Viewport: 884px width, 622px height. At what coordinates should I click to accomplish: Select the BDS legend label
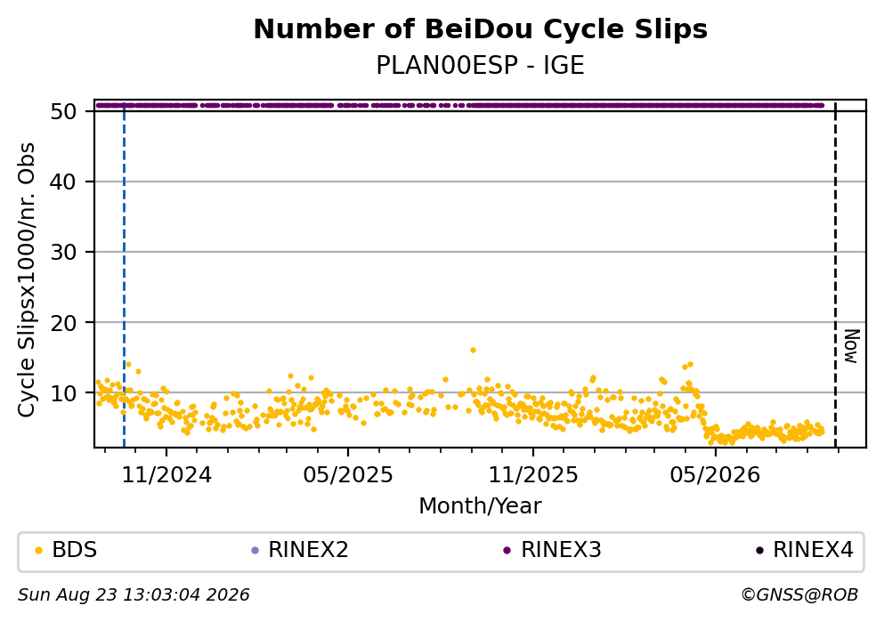tap(75, 550)
